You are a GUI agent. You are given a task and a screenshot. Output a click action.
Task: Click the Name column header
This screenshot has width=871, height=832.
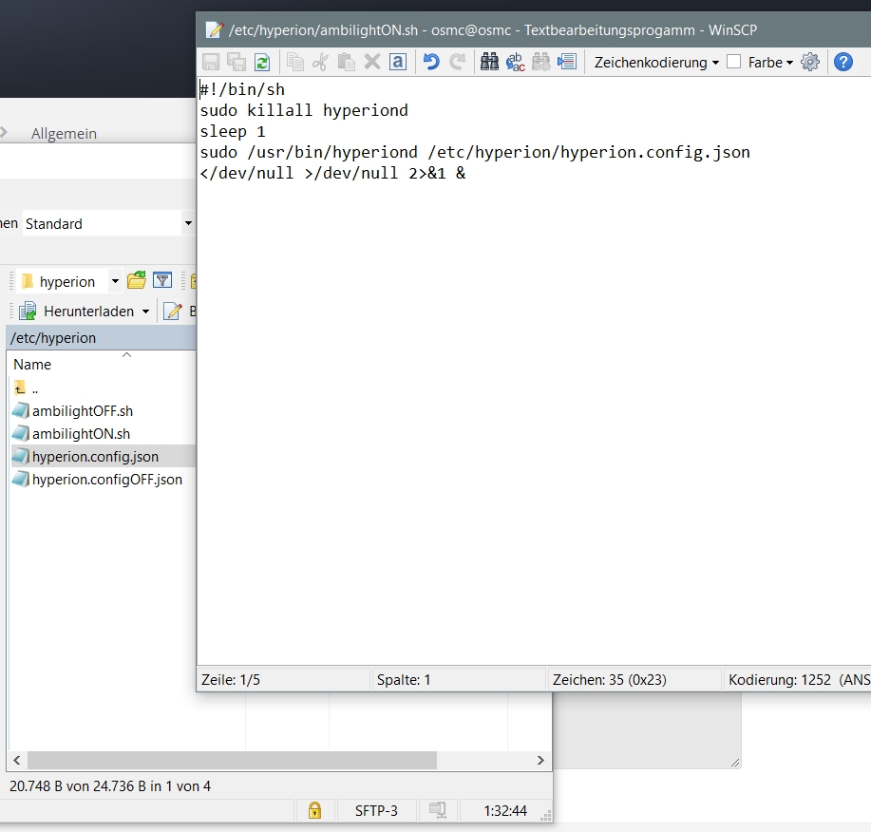point(32,365)
